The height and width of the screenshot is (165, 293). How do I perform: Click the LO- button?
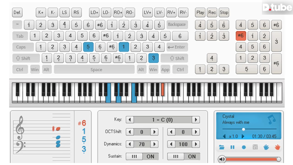tap(106, 12)
